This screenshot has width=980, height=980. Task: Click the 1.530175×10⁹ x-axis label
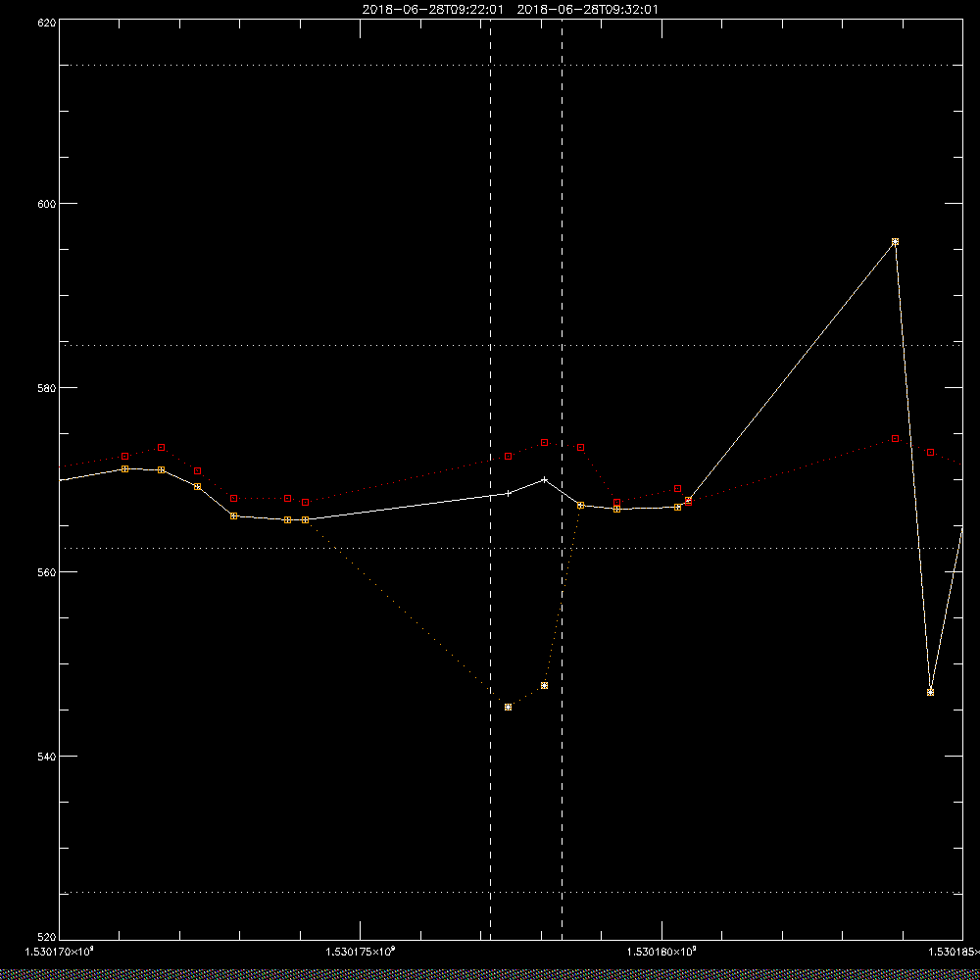(x=361, y=952)
